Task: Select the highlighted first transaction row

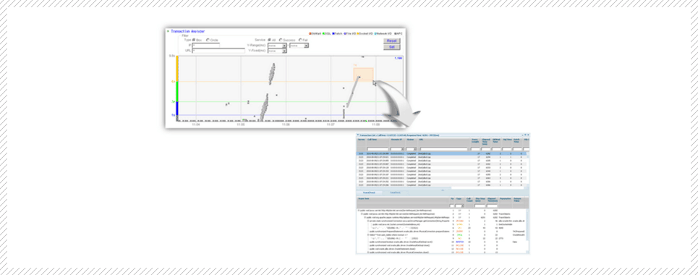Action: (441, 153)
